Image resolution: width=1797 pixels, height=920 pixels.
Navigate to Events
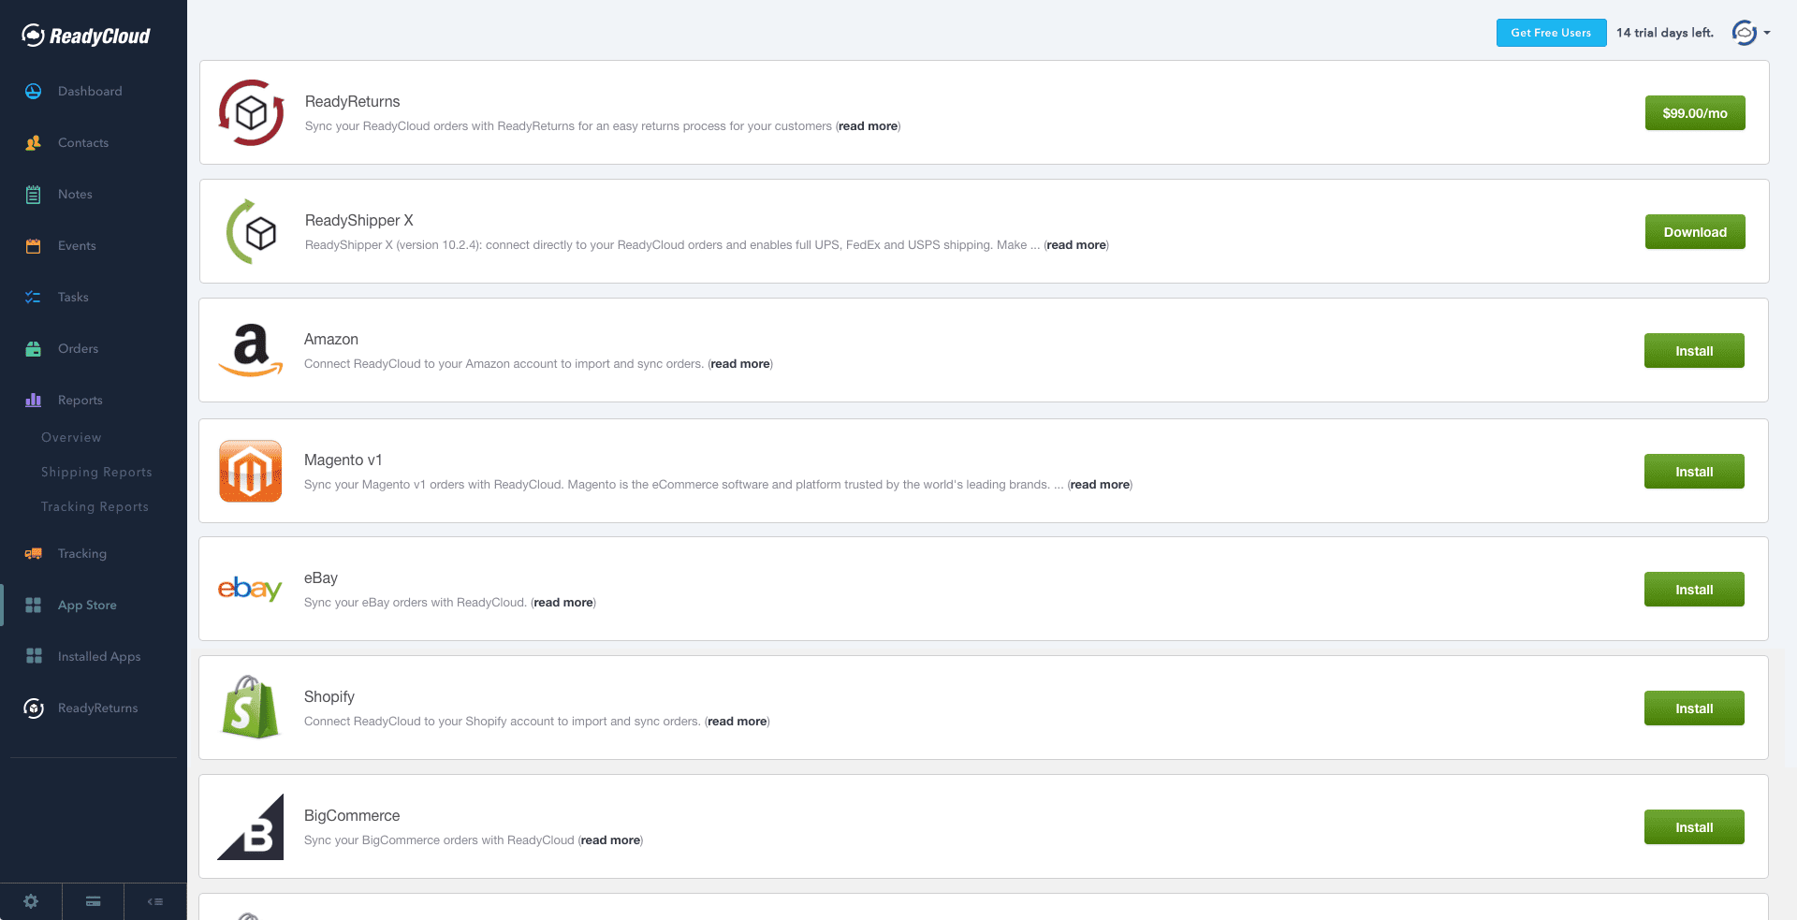point(77,245)
